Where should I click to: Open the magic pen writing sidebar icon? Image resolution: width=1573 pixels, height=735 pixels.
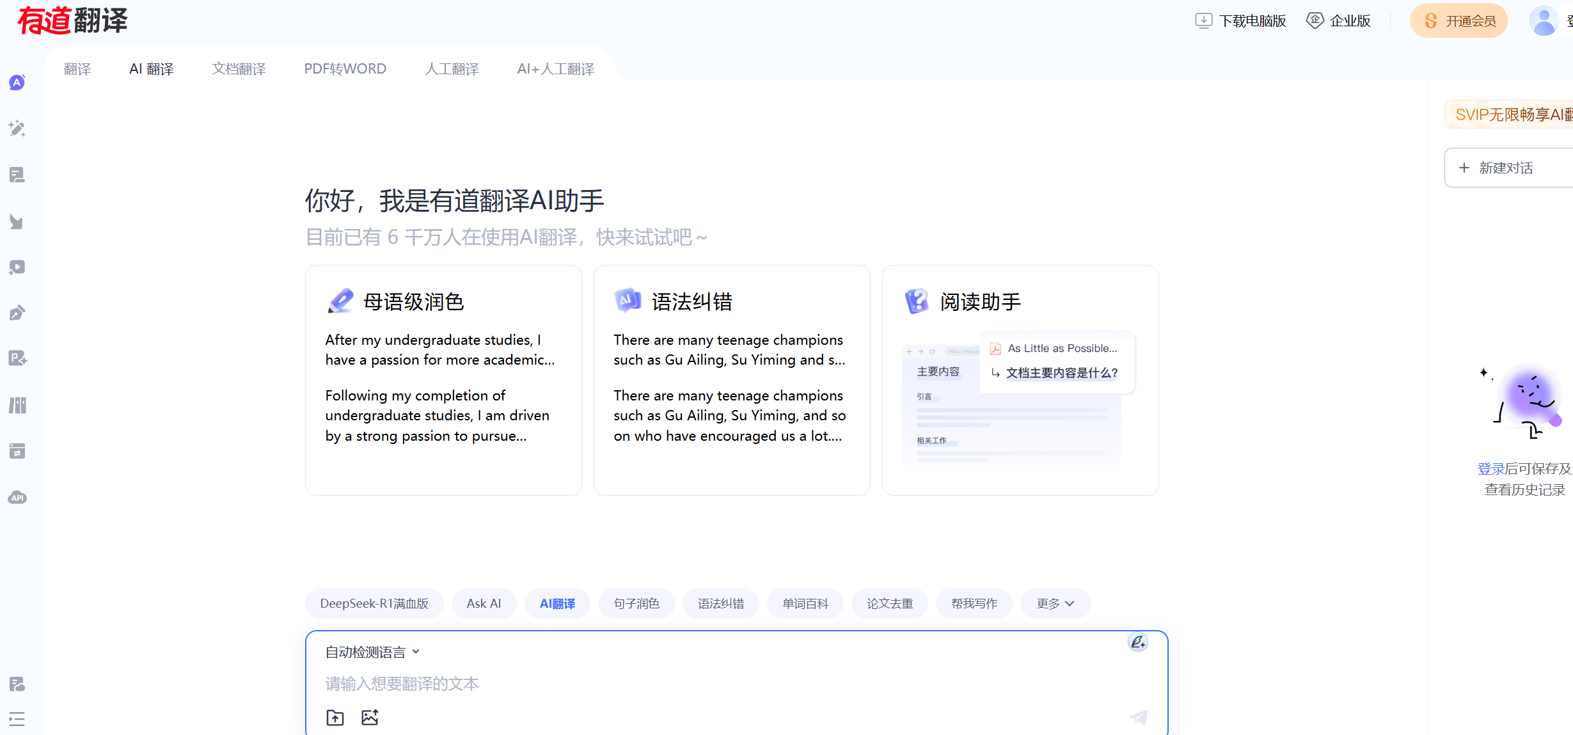point(17,129)
